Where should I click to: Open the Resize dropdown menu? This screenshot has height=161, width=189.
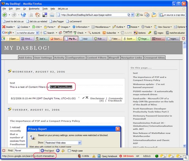133,27
